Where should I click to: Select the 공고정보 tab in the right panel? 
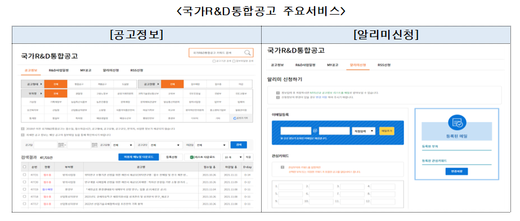pos(277,65)
